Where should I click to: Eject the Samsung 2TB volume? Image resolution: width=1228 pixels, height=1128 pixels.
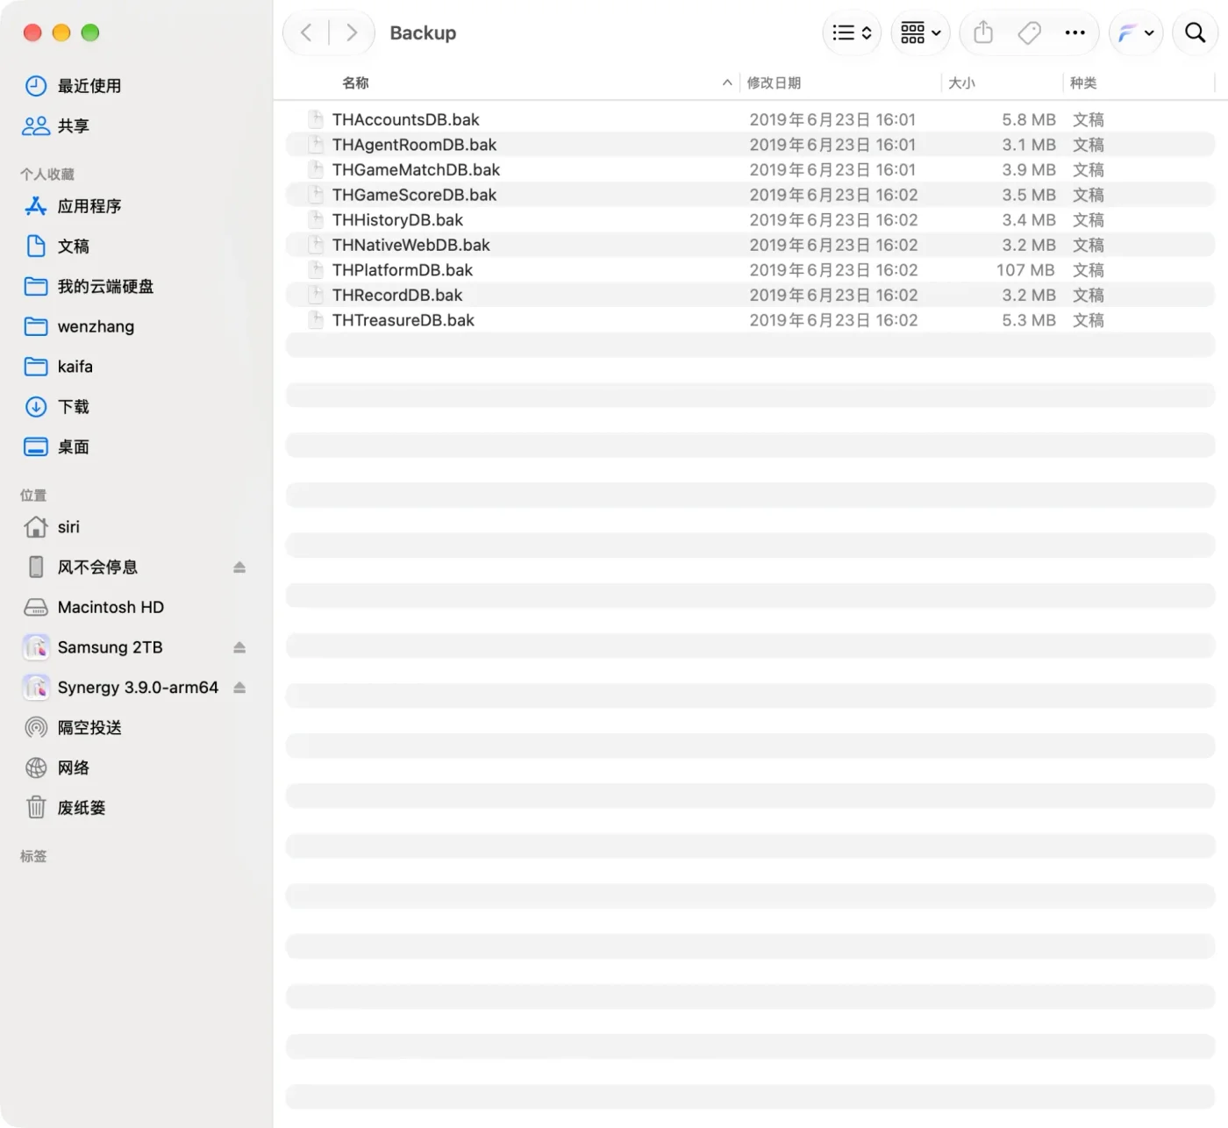[x=239, y=647]
